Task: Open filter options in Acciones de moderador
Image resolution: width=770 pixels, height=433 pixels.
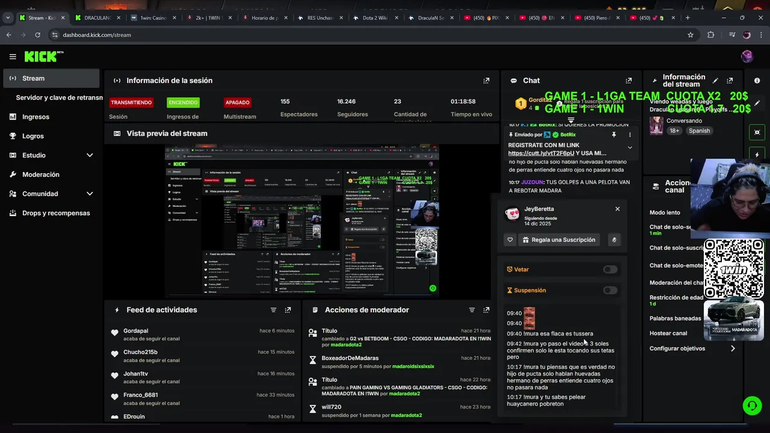Action: (x=472, y=310)
